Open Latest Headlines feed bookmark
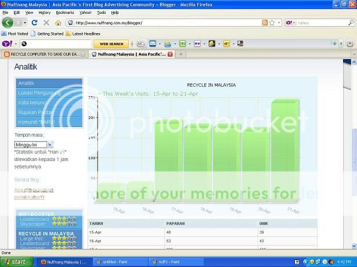Image resolution: width=357 pixels, height=267 pixels. [83, 34]
